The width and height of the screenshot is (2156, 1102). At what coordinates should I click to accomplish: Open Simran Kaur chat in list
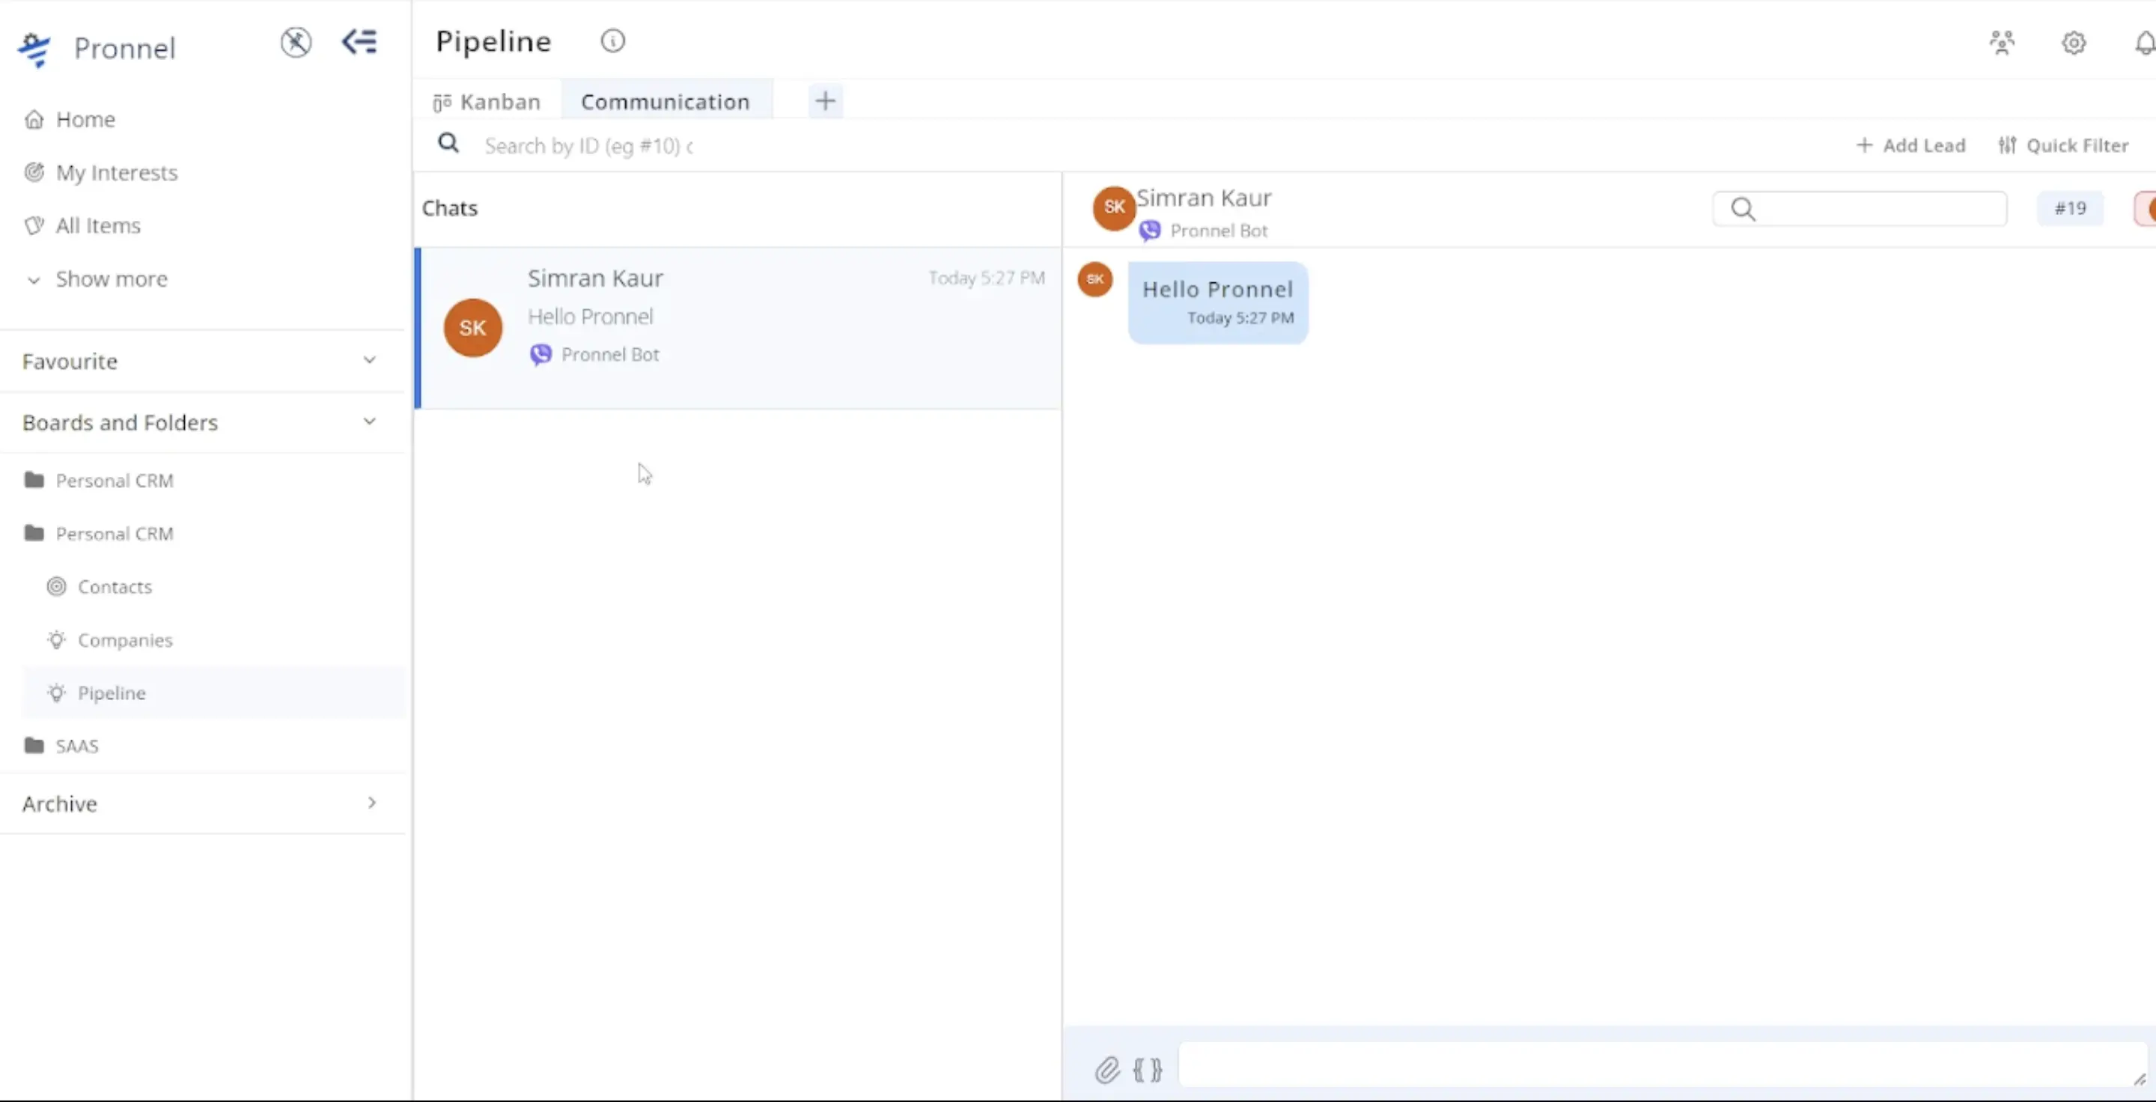click(738, 328)
